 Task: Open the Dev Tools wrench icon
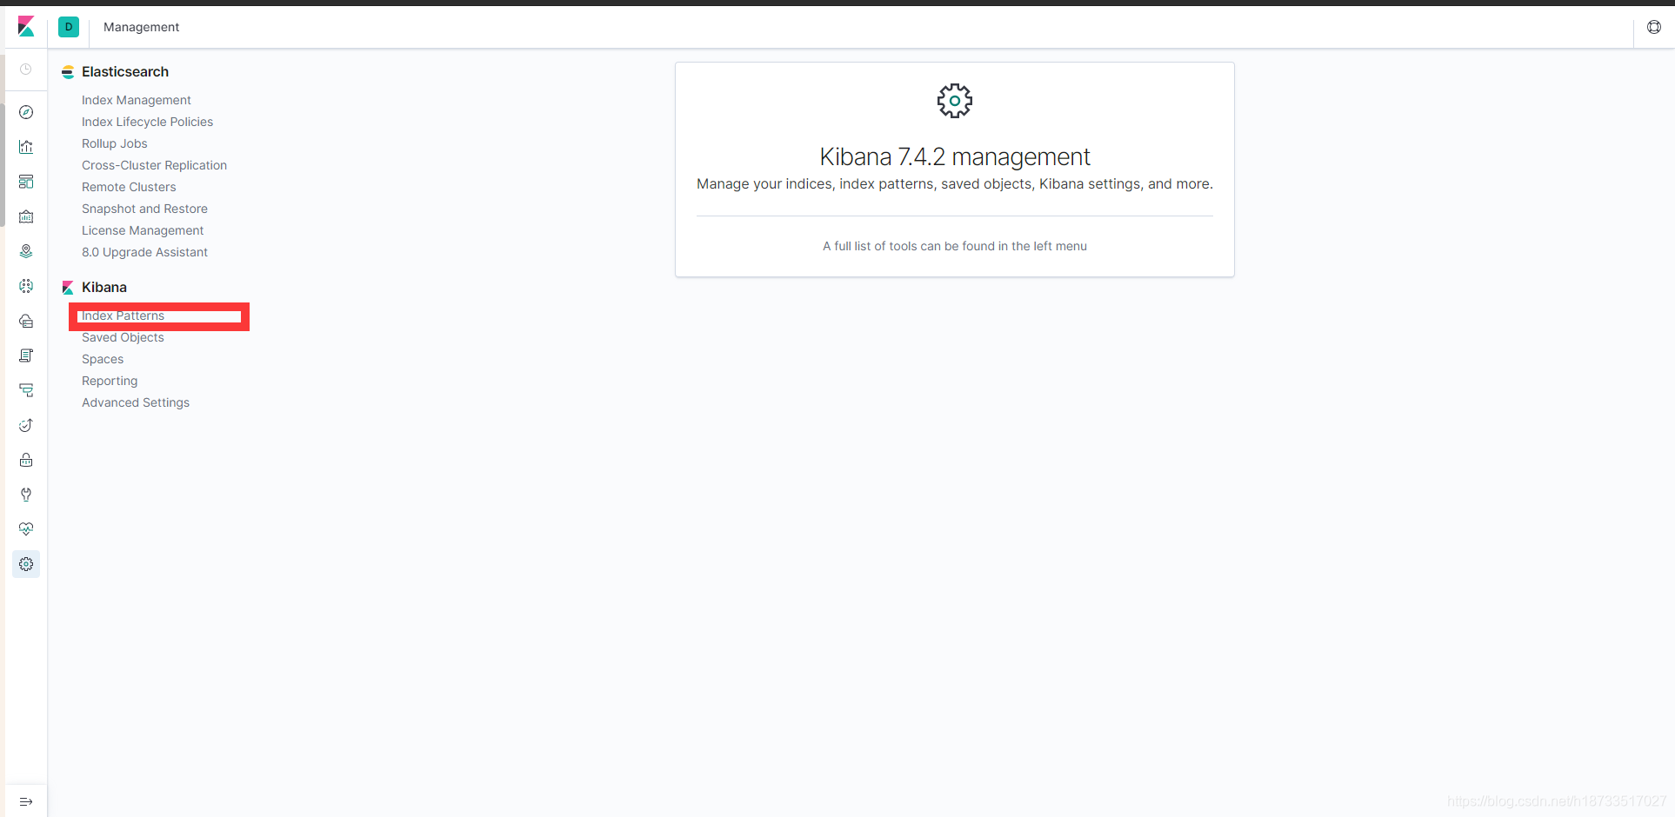(x=26, y=495)
